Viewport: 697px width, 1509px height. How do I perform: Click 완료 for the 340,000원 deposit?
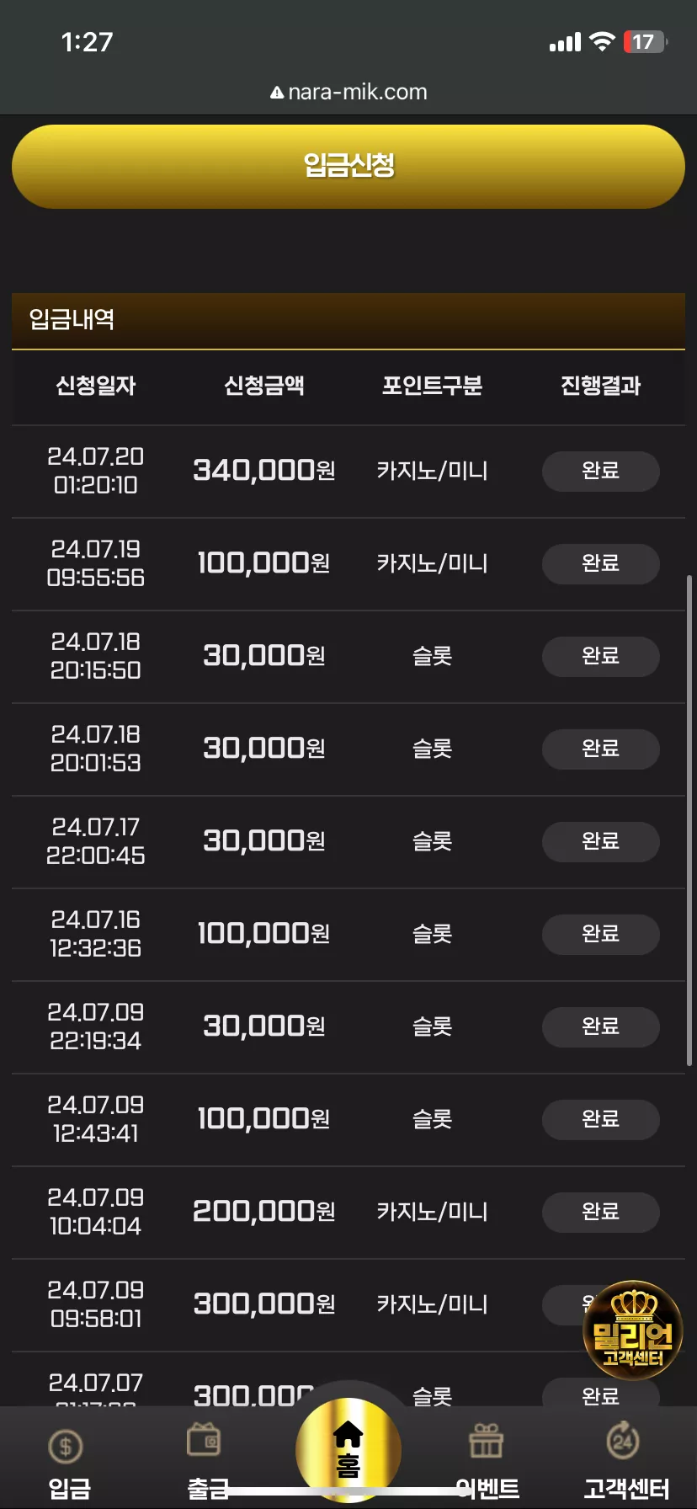(601, 471)
